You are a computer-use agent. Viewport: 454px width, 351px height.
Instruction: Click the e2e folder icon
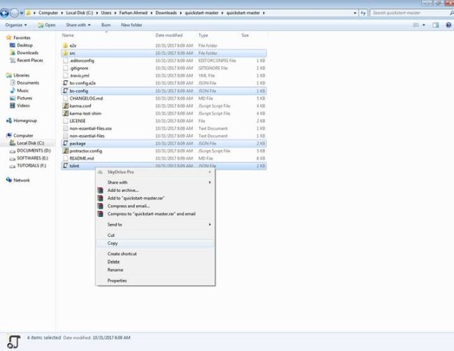click(x=66, y=45)
